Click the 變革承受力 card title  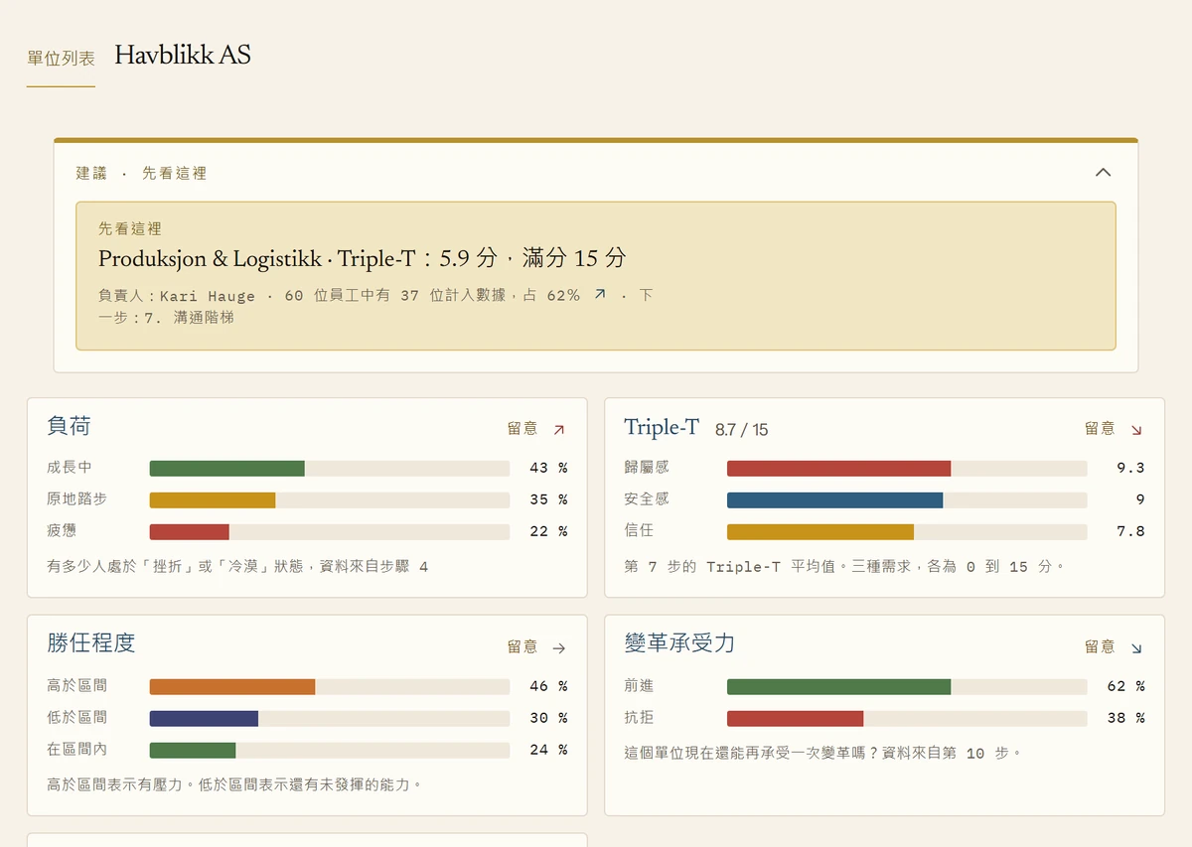[679, 643]
